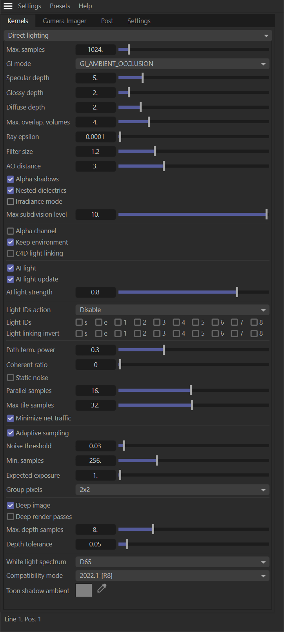
Task: Switch to the Camera Imager tab
Action: point(64,21)
